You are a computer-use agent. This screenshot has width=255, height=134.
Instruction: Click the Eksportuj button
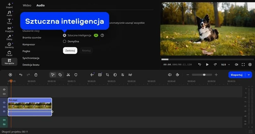tap(236, 75)
